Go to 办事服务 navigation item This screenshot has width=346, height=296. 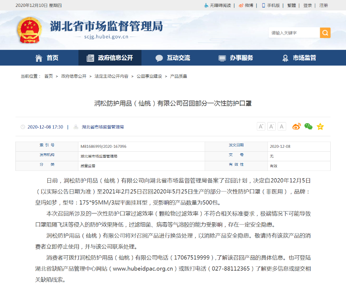coord(236,58)
